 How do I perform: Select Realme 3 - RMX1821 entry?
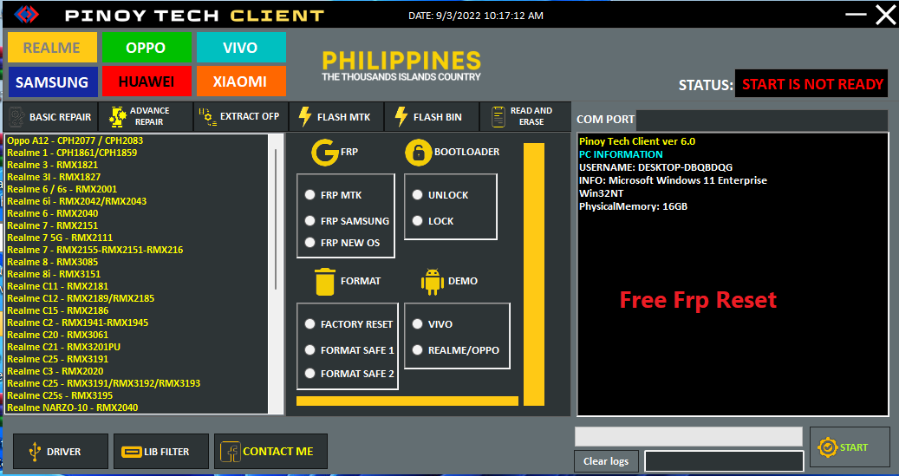click(52, 165)
